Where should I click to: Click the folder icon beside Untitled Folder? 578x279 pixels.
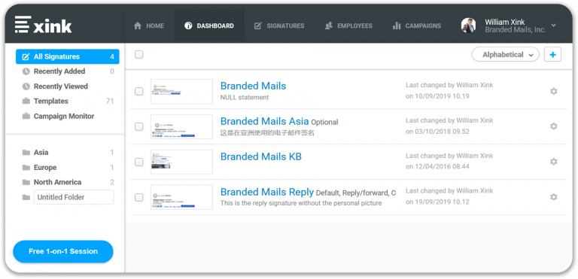(26, 197)
